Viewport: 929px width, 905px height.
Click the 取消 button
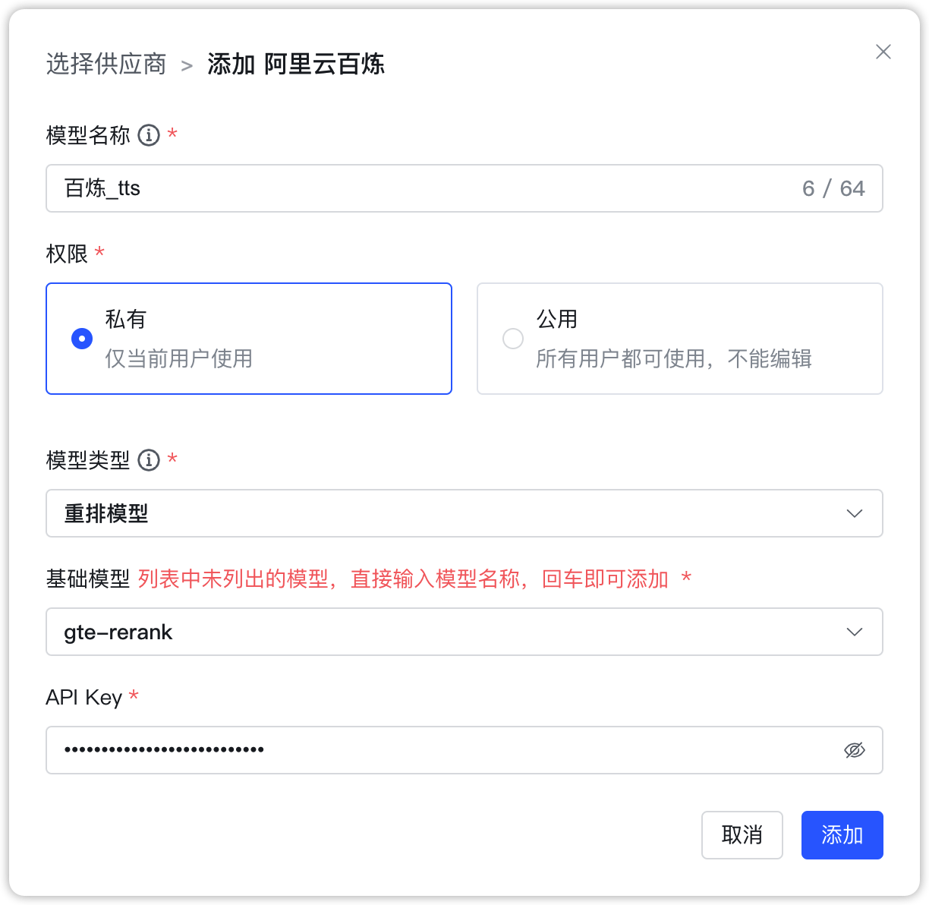point(742,835)
